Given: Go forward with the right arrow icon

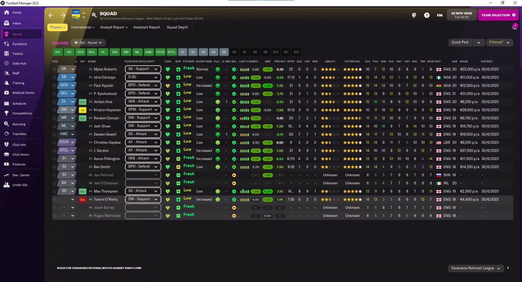Looking at the screenshot, I should coord(63,15).
